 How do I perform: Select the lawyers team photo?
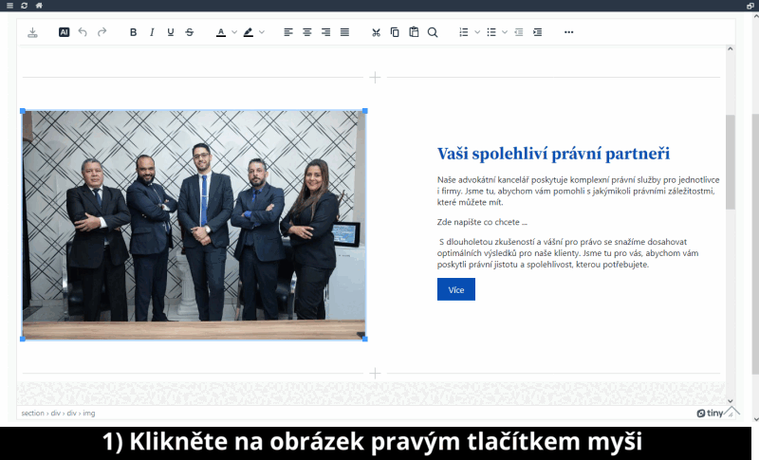tap(194, 225)
